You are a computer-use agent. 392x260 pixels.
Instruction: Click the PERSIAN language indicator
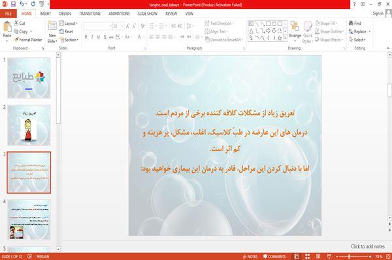[x=42, y=256]
